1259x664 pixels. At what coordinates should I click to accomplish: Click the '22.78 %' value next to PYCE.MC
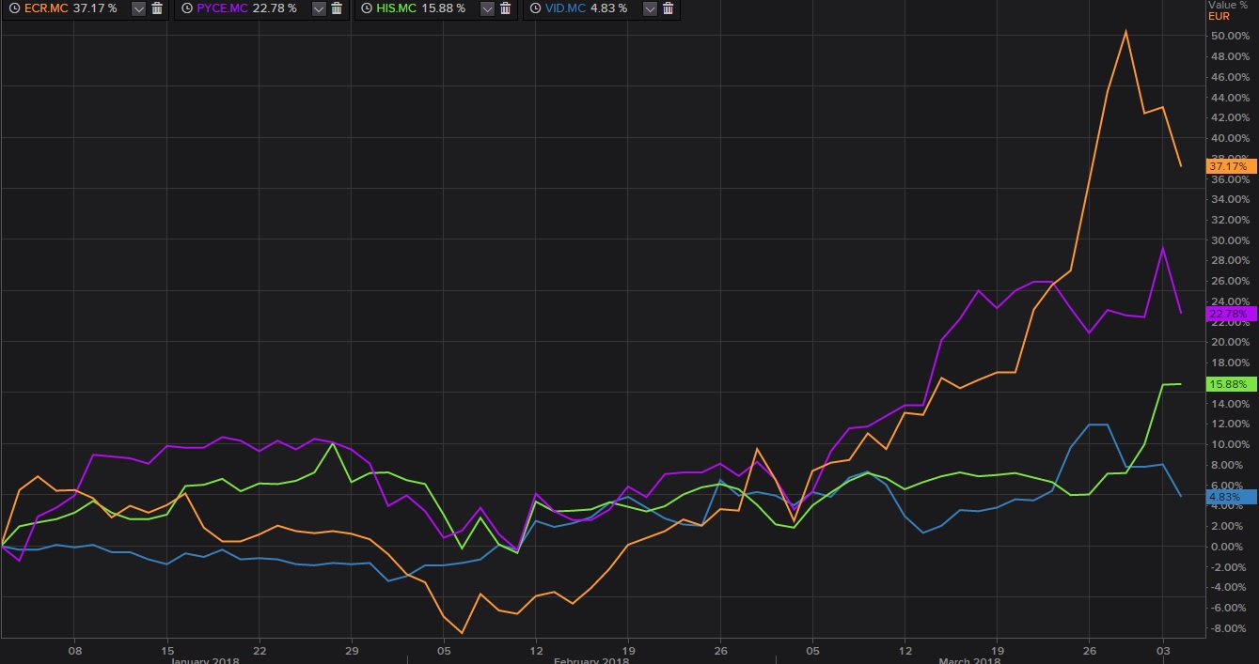point(274,8)
